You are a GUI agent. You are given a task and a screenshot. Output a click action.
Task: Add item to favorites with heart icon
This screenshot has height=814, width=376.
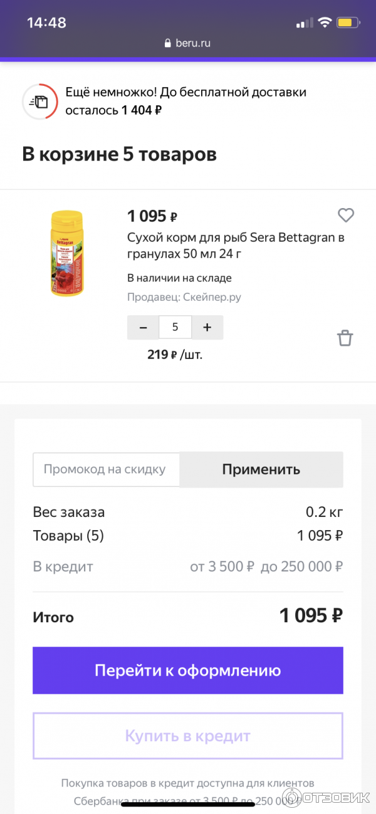coord(346,216)
